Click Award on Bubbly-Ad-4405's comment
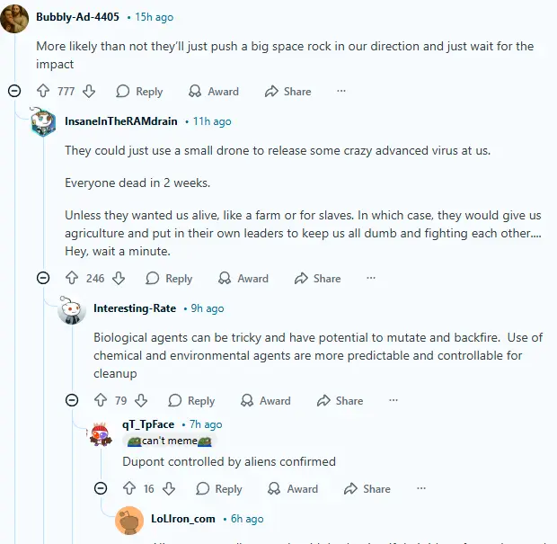Screen dimensions: 557x544 point(213,91)
